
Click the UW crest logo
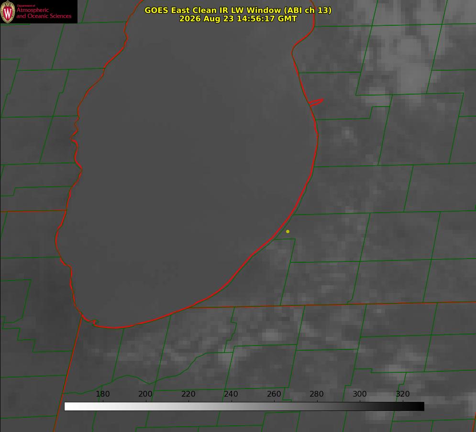[8, 12]
